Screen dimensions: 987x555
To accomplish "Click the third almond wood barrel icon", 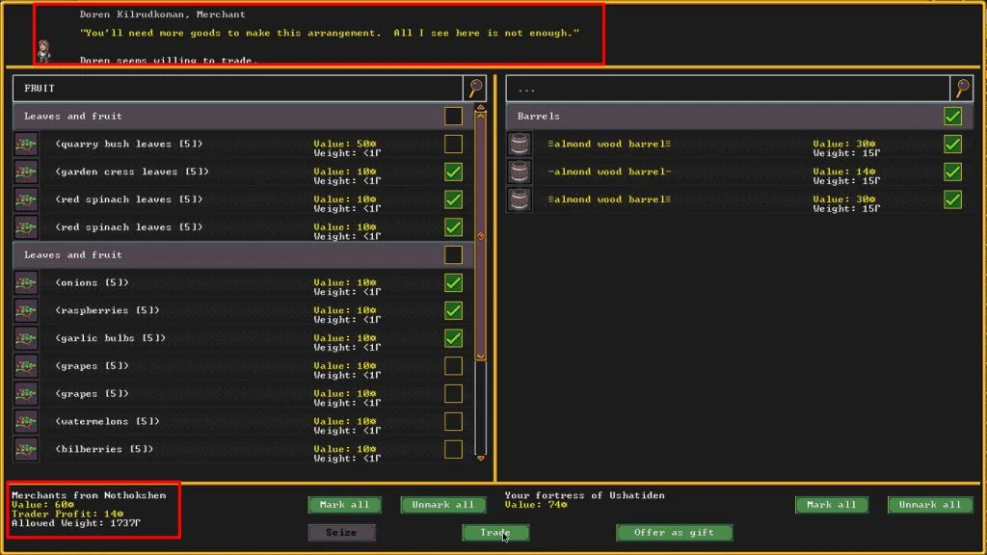I will [519, 199].
